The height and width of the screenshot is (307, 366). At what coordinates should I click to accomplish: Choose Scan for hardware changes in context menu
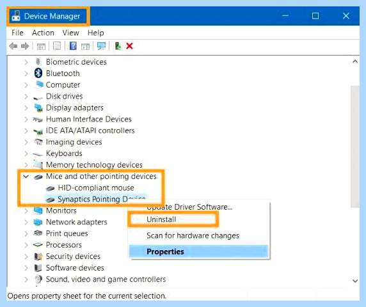coord(193,235)
